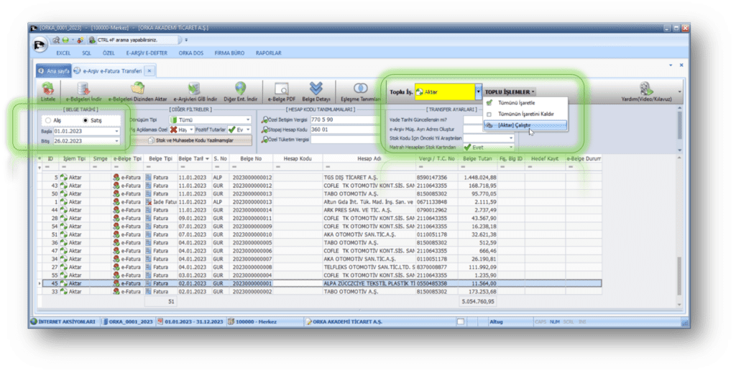Open the Başla date dropdown
The width and height of the screenshot is (736, 374).
(116, 131)
